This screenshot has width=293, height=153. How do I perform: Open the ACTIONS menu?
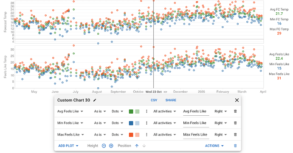[214, 146]
